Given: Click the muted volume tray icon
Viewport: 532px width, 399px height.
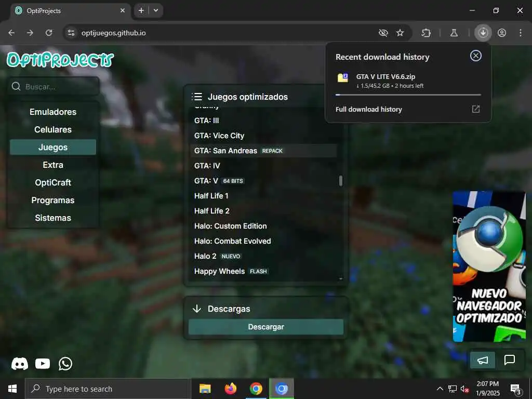Looking at the screenshot, I should point(464,389).
